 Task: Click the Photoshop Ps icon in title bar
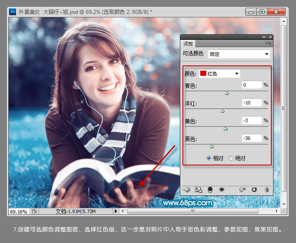(13, 12)
